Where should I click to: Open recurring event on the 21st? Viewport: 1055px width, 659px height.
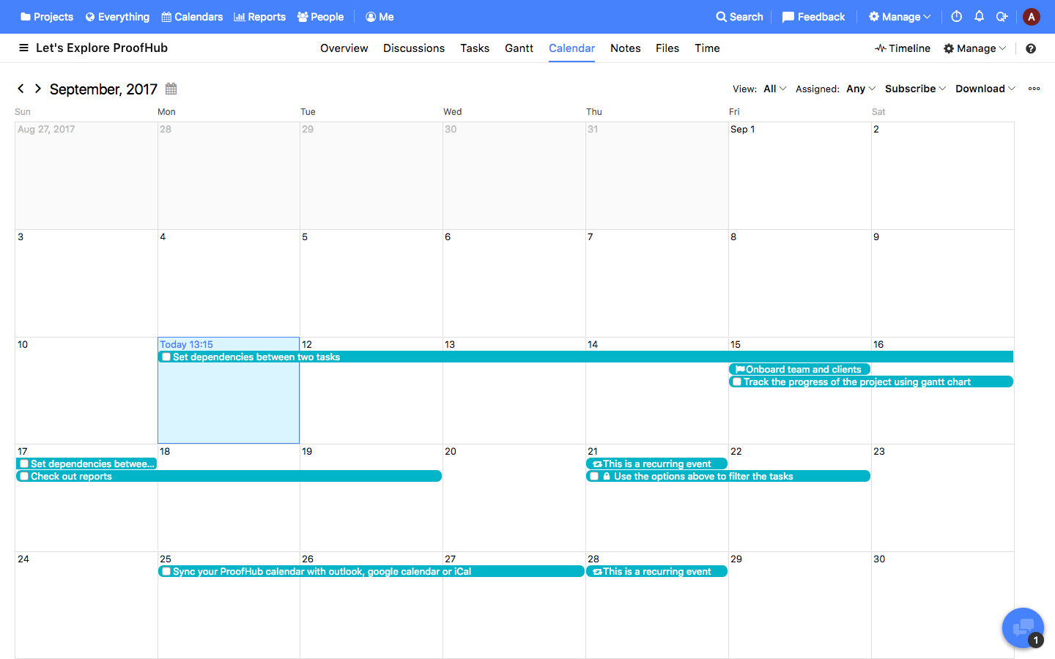tap(656, 464)
